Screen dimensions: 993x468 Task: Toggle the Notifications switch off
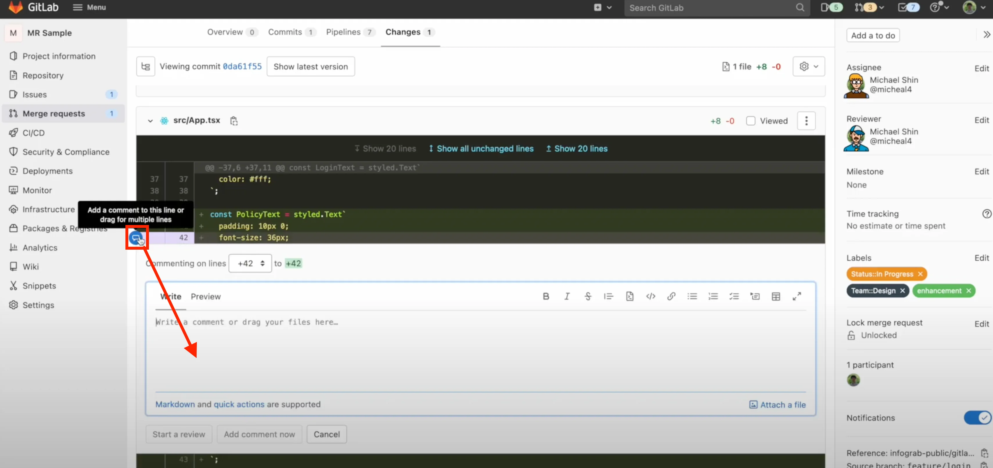(x=977, y=418)
